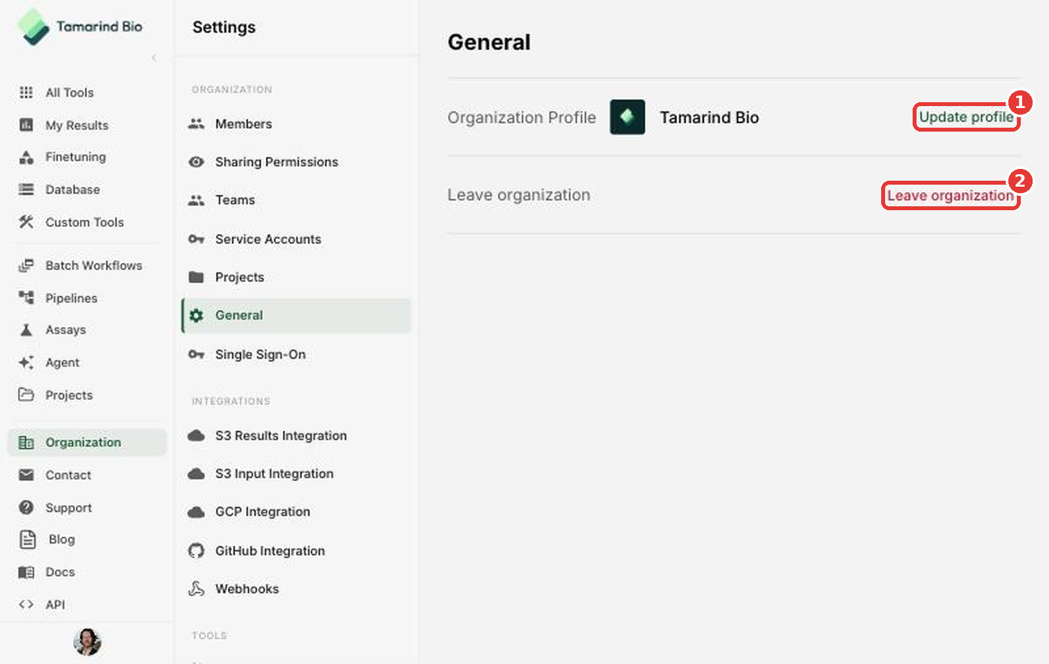Click the Update profile link
Viewport: 1049px width, 664px height.
(x=966, y=117)
